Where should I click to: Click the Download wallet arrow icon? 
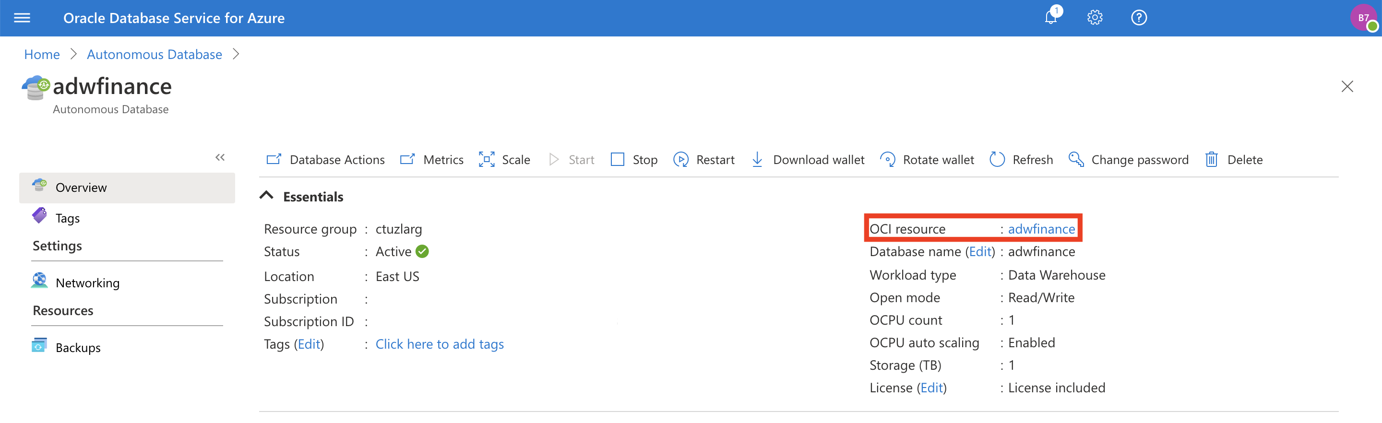[757, 160]
